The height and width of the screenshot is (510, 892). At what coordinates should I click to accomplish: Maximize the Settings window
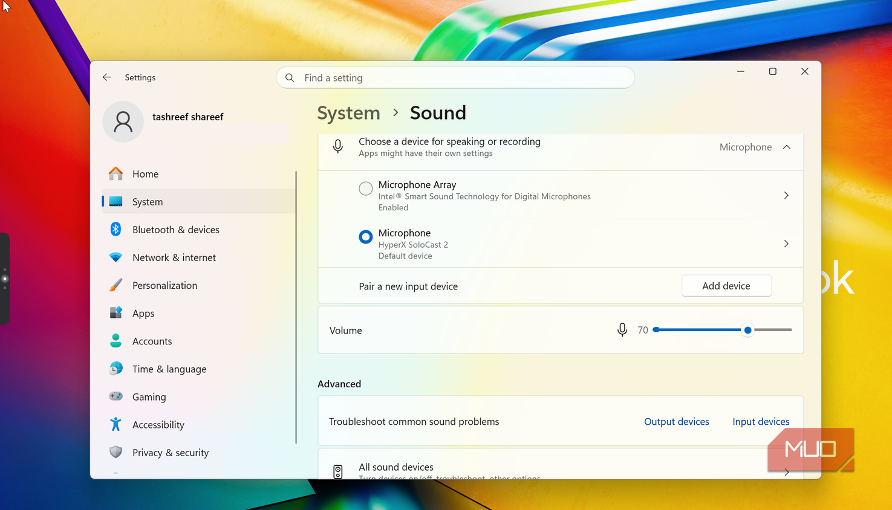pos(772,71)
